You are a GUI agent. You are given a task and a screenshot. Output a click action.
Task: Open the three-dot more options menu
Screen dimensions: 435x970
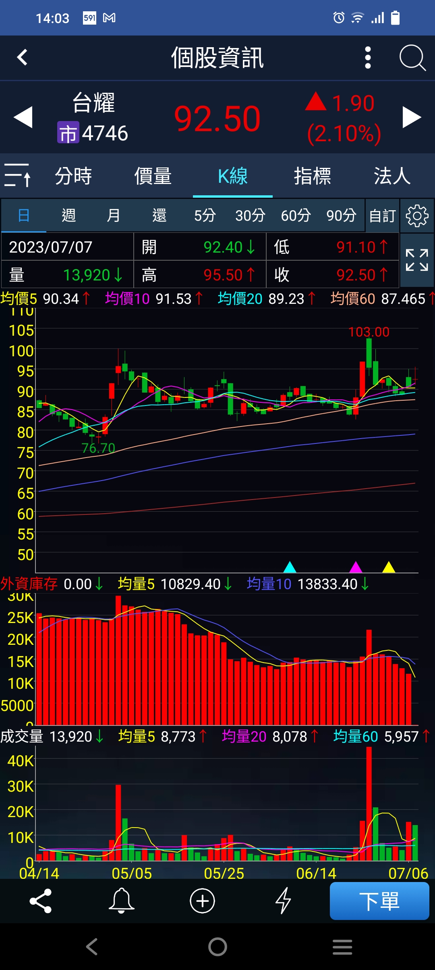pyautogui.click(x=367, y=58)
